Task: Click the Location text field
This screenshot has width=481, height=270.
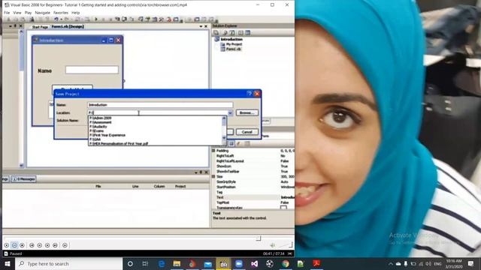Action: point(157,112)
